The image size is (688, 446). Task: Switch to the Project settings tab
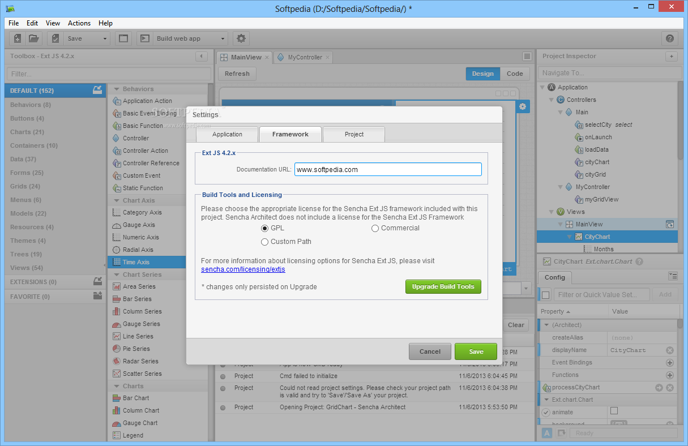(354, 134)
